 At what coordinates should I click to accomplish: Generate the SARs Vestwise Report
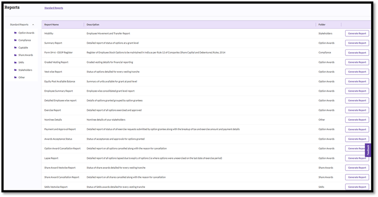pos(357,187)
